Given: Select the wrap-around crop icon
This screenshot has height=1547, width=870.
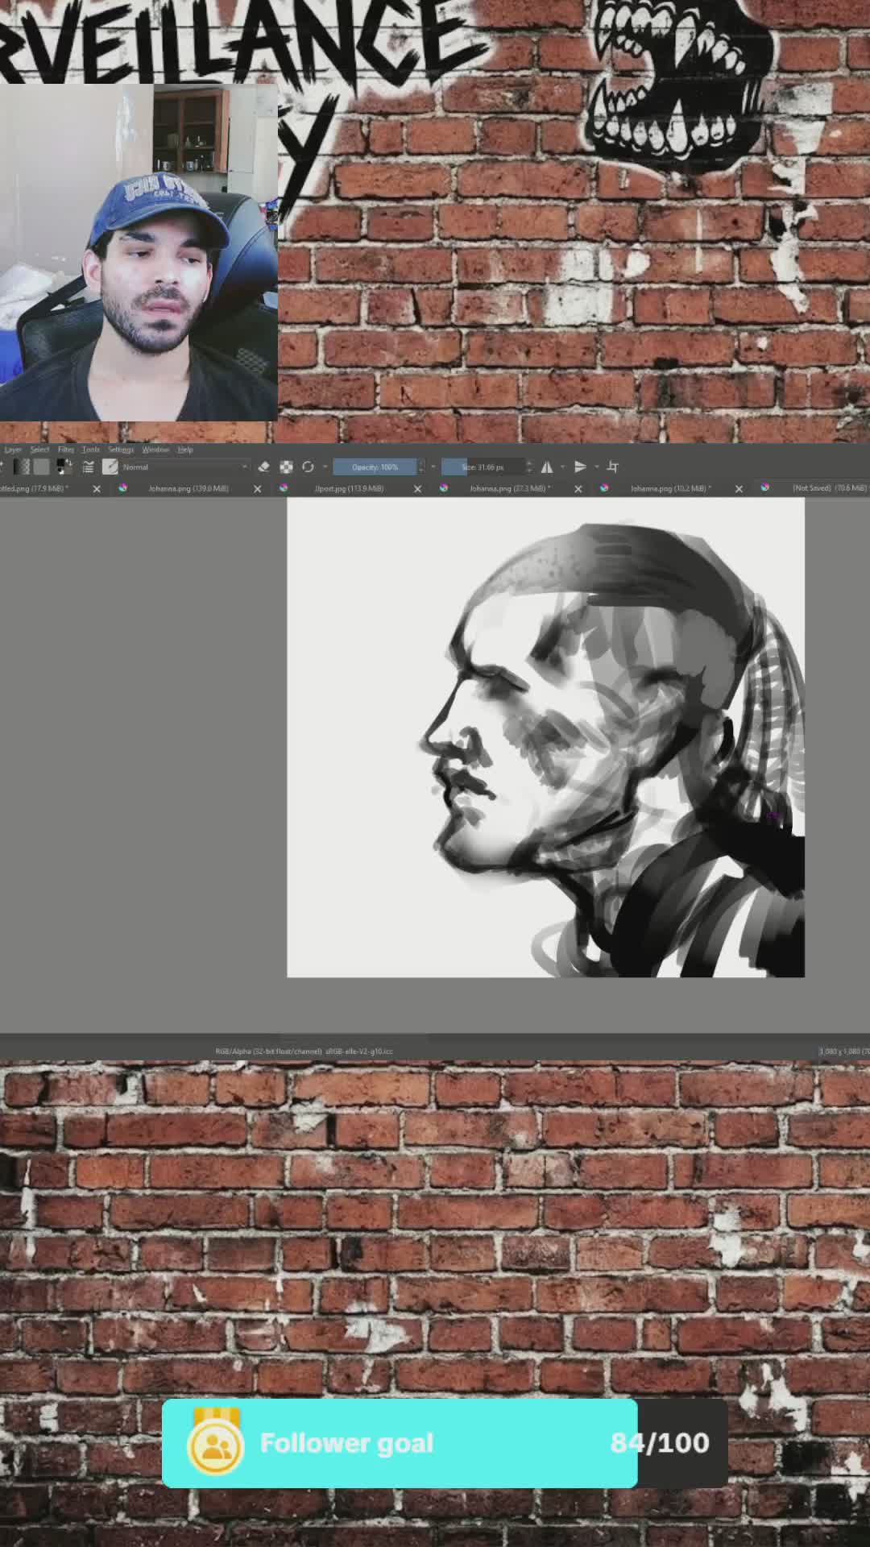Looking at the screenshot, I should click(612, 467).
